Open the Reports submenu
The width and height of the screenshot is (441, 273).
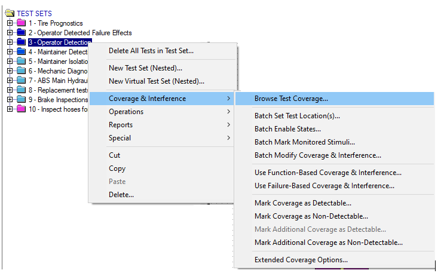[161, 125]
